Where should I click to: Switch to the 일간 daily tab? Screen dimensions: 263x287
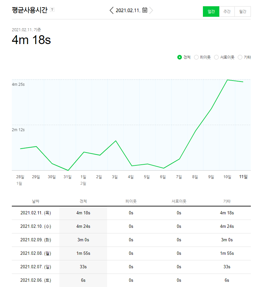click(x=211, y=12)
